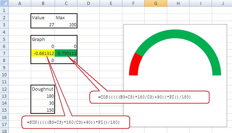This screenshot has height=133, width=232.
Task: Select highlighted column G header
Action: click(x=156, y=3)
